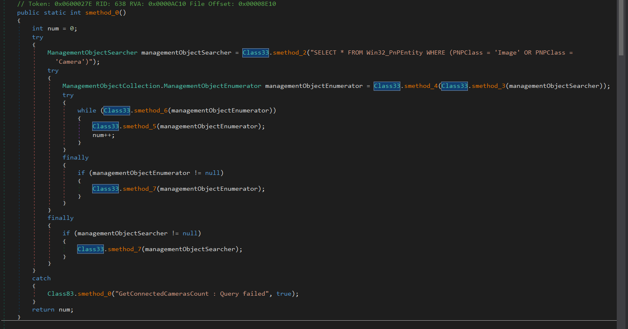Screen dimensions: 628x329
Task: Click "managementObjectSearcher != null" condition
Action: [138, 234]
